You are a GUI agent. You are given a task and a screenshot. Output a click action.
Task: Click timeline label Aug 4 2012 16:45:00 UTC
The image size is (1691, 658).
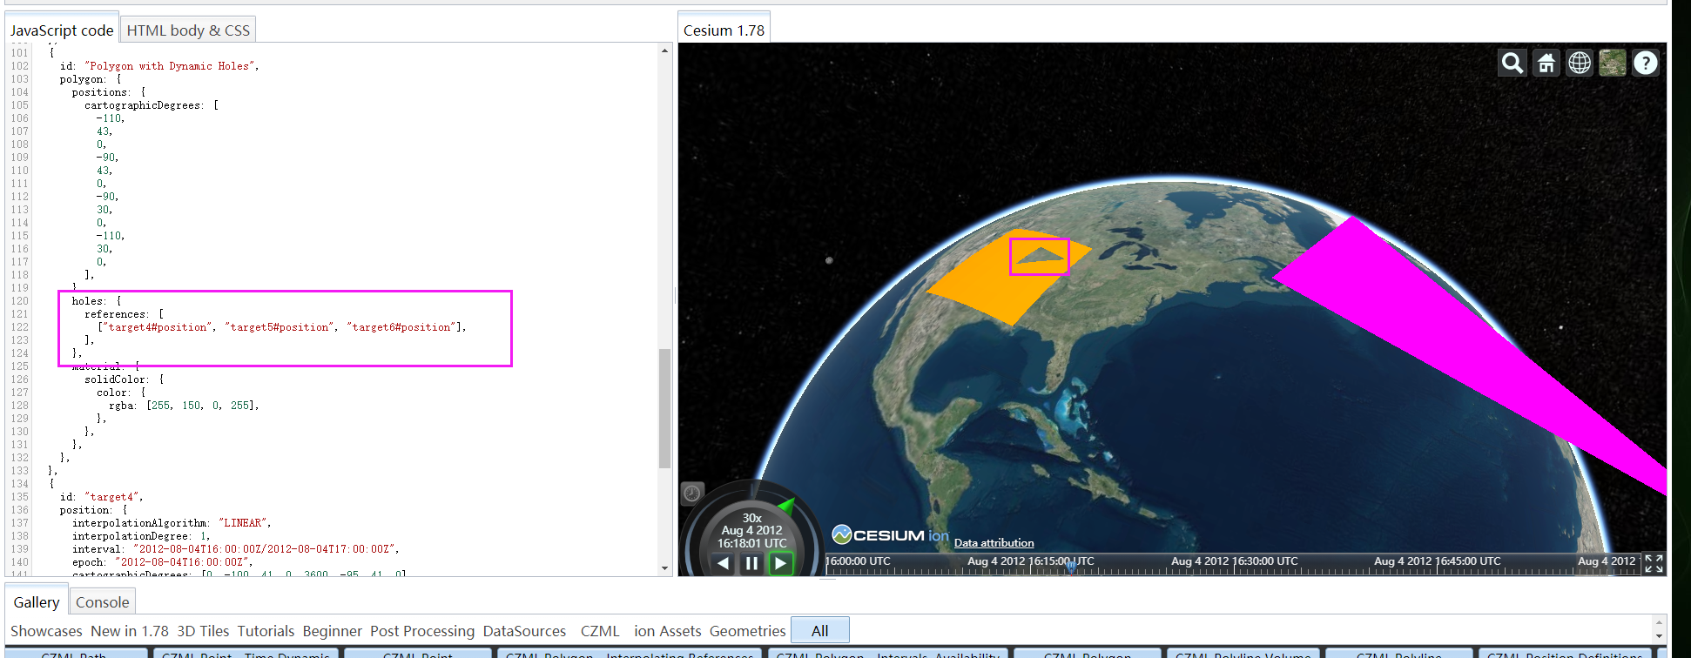1437,561
